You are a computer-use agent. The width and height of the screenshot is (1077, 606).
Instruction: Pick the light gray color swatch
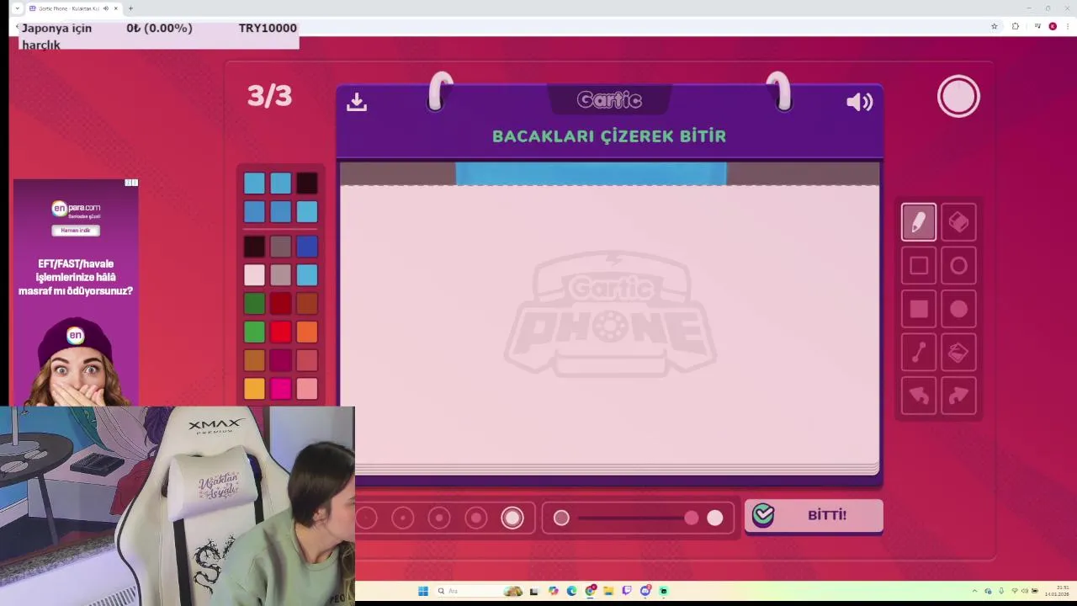280,275
